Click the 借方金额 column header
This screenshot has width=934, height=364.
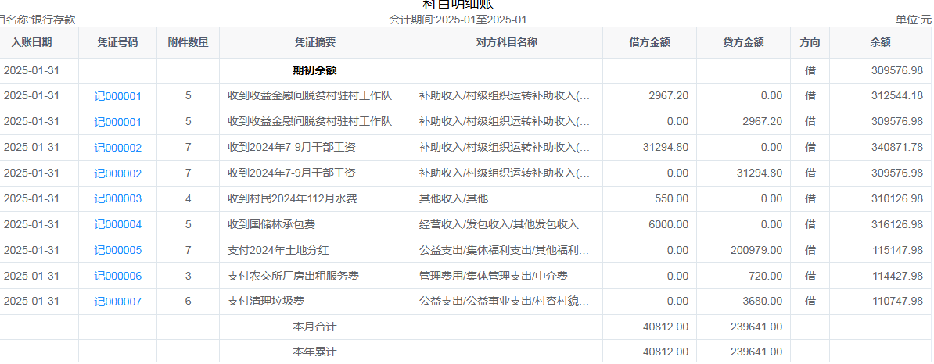coord(649,42)
